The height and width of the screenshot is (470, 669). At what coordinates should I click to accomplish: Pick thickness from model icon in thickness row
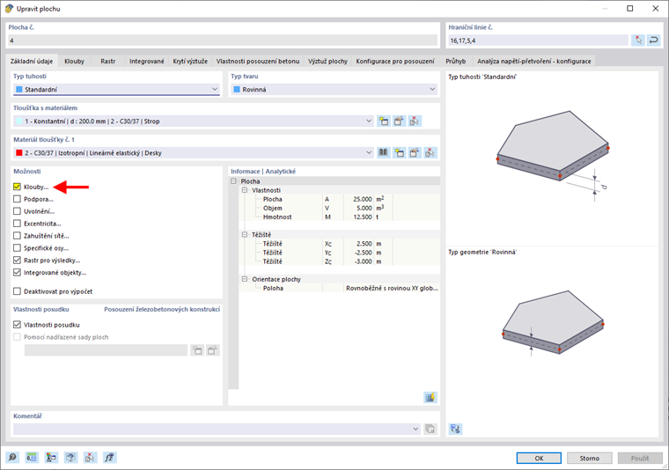click(415, 121)
